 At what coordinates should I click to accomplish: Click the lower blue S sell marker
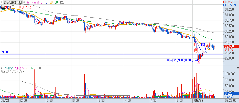click(205, 49)
